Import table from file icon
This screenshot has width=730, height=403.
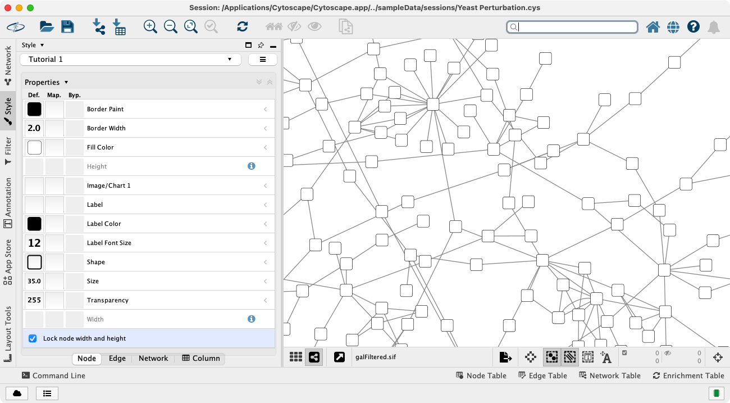point(119,26)
